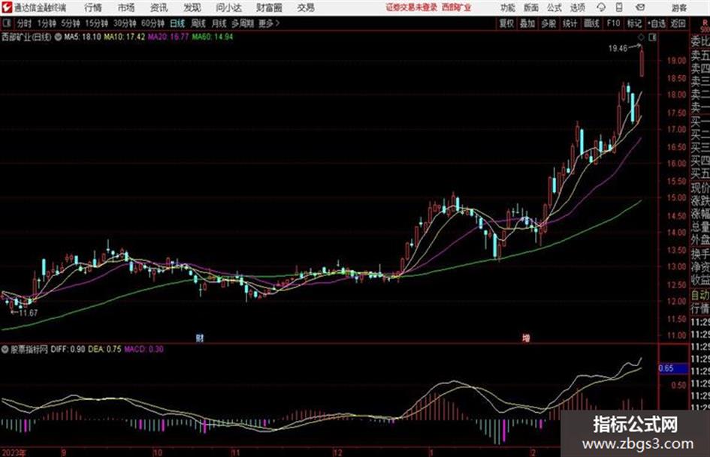The width and height of the screenshot is (710, 457).
Task: Click the DEA: 0.75 value
Action: click(104, 349)
